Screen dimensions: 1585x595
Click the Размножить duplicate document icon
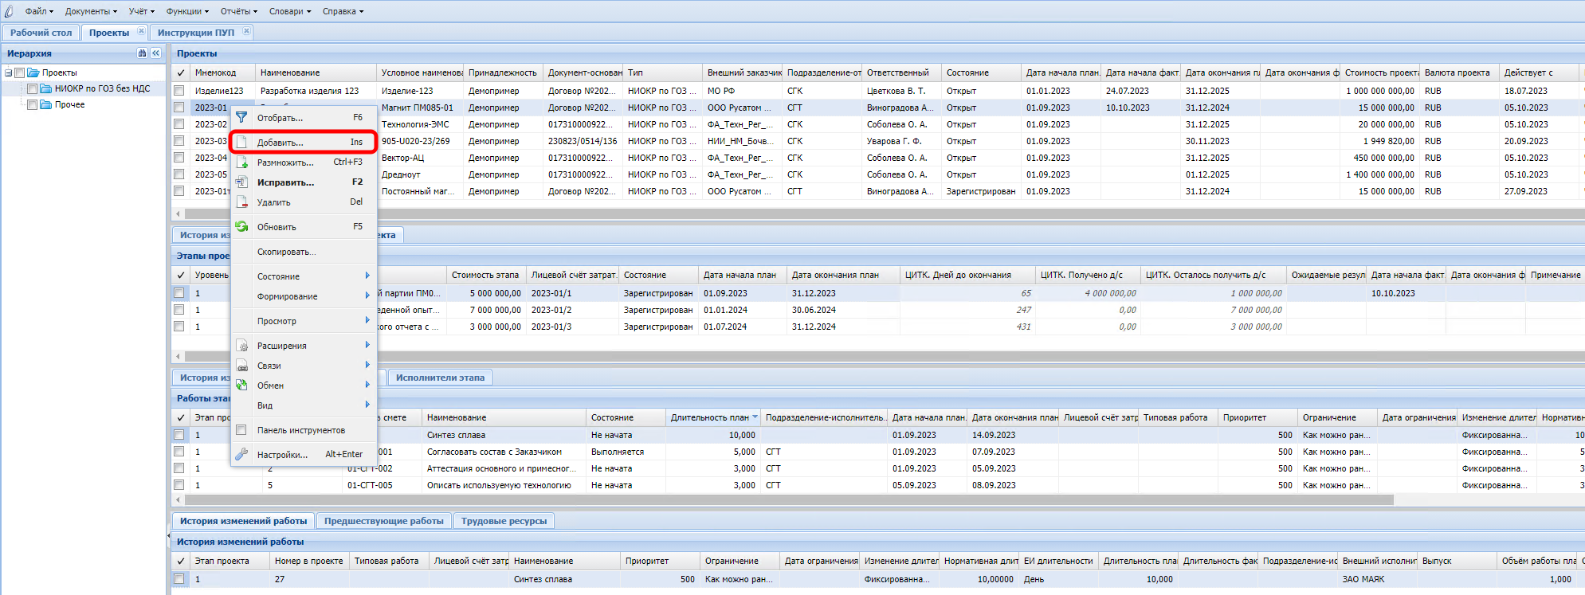pyautogui.click(x=241, y=162)
